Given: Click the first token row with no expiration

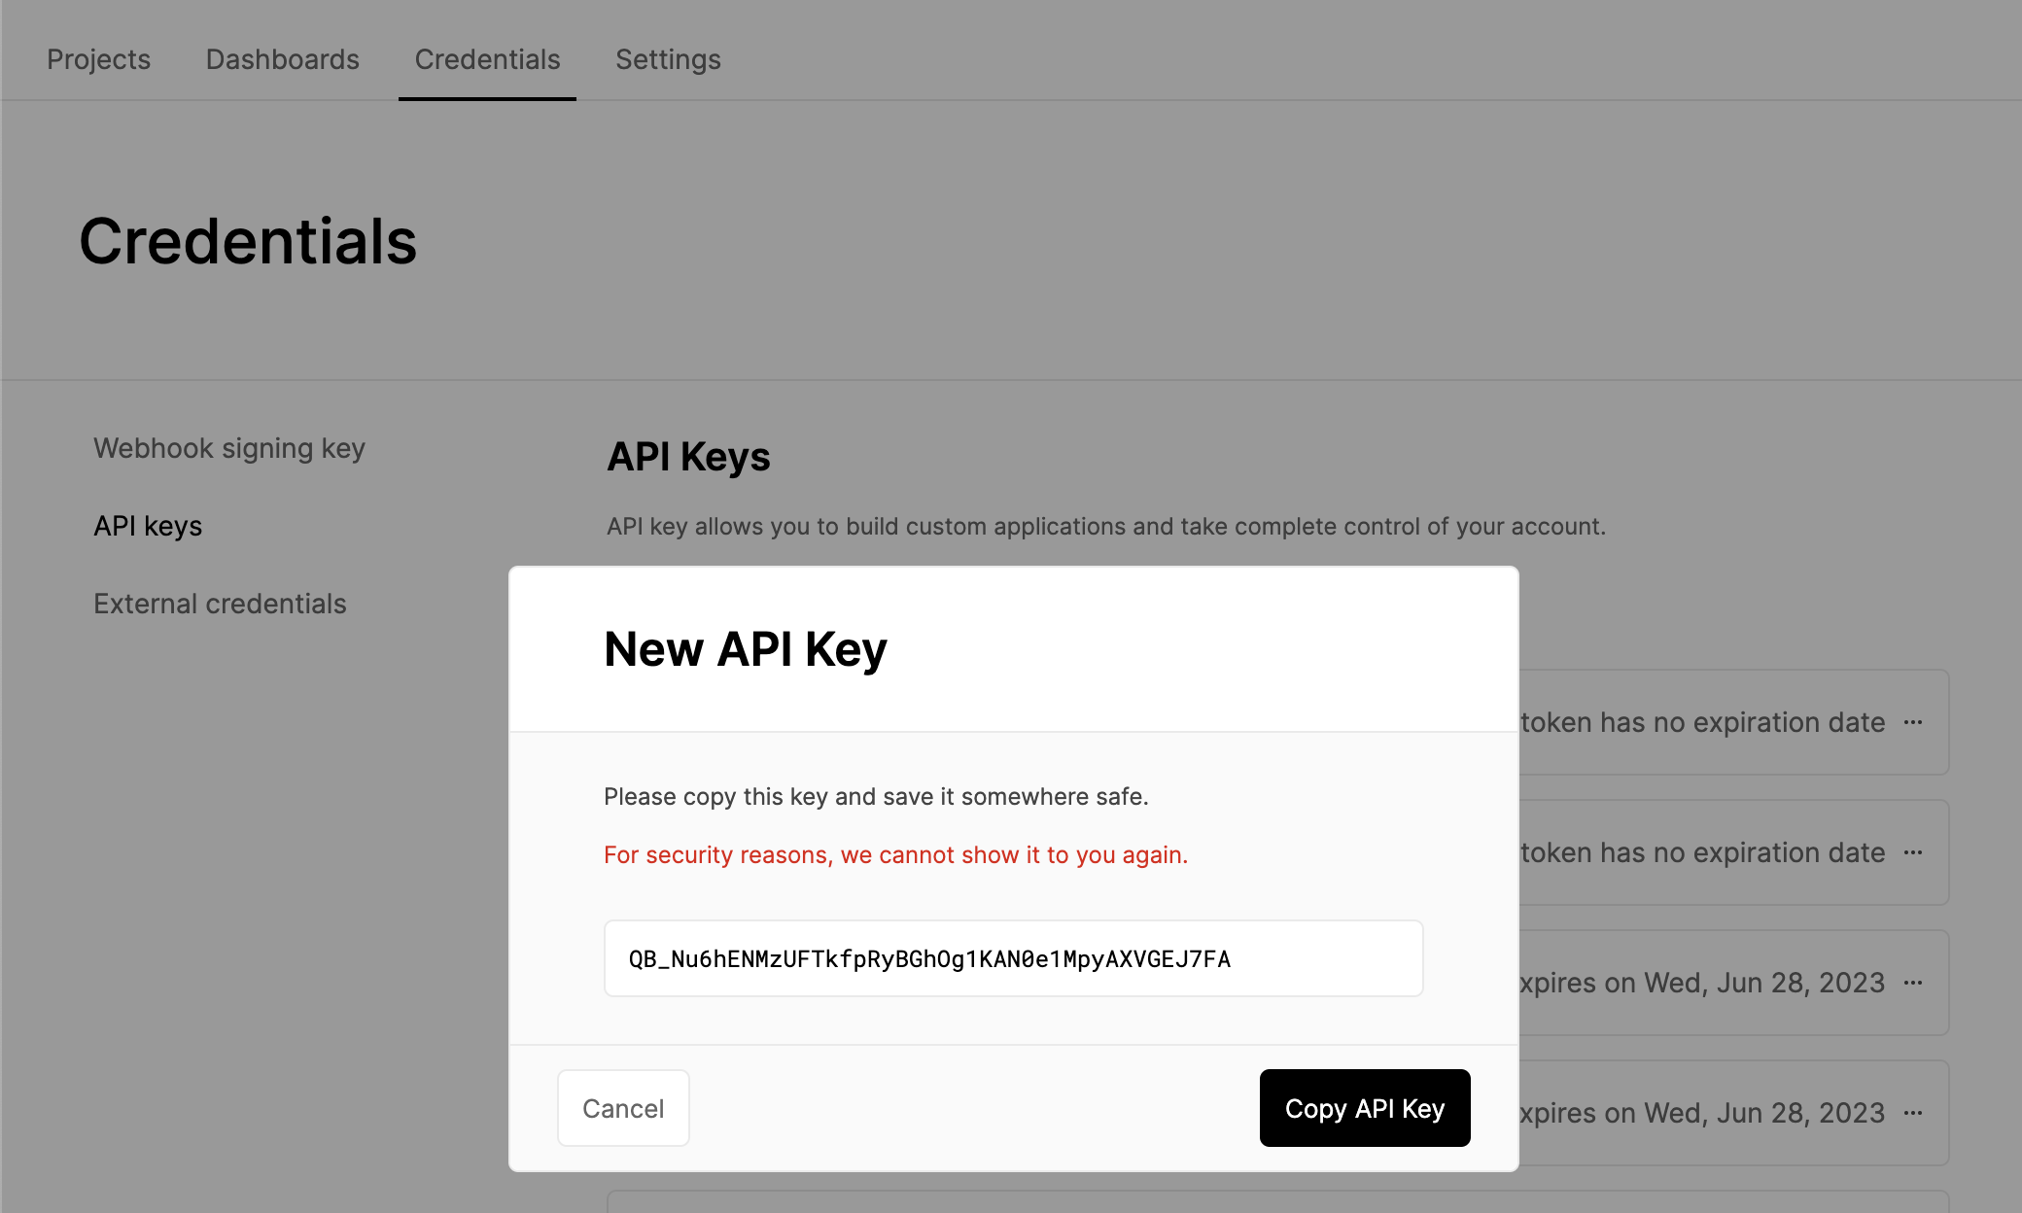Looking at the screenshot, I should point(1734,722).
